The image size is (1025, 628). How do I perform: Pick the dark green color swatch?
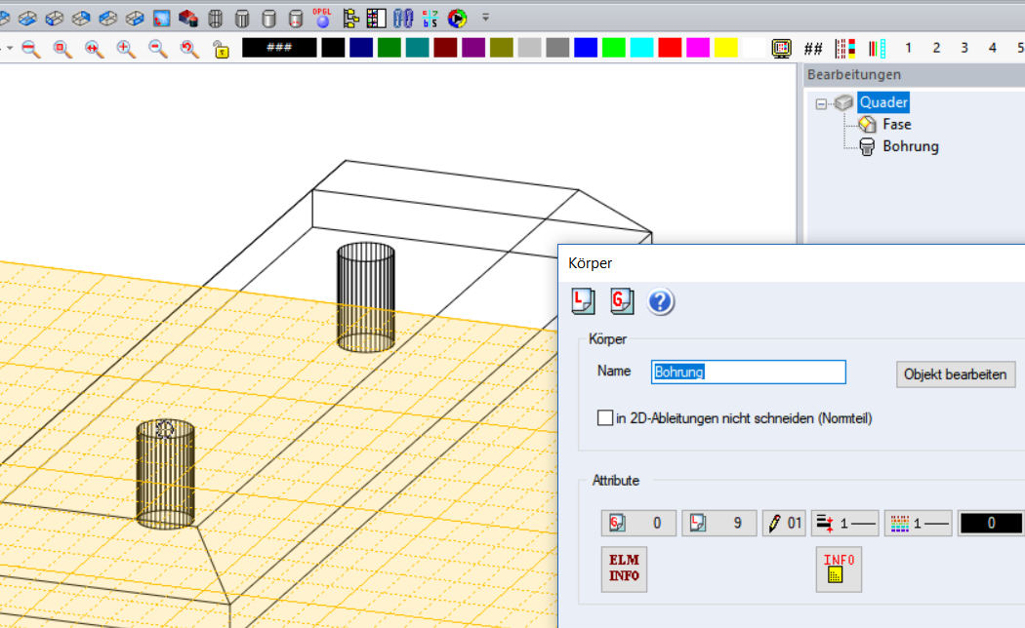point(389,48)
